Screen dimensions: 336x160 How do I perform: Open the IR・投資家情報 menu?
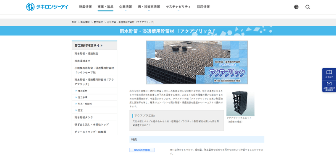point(149,7)
